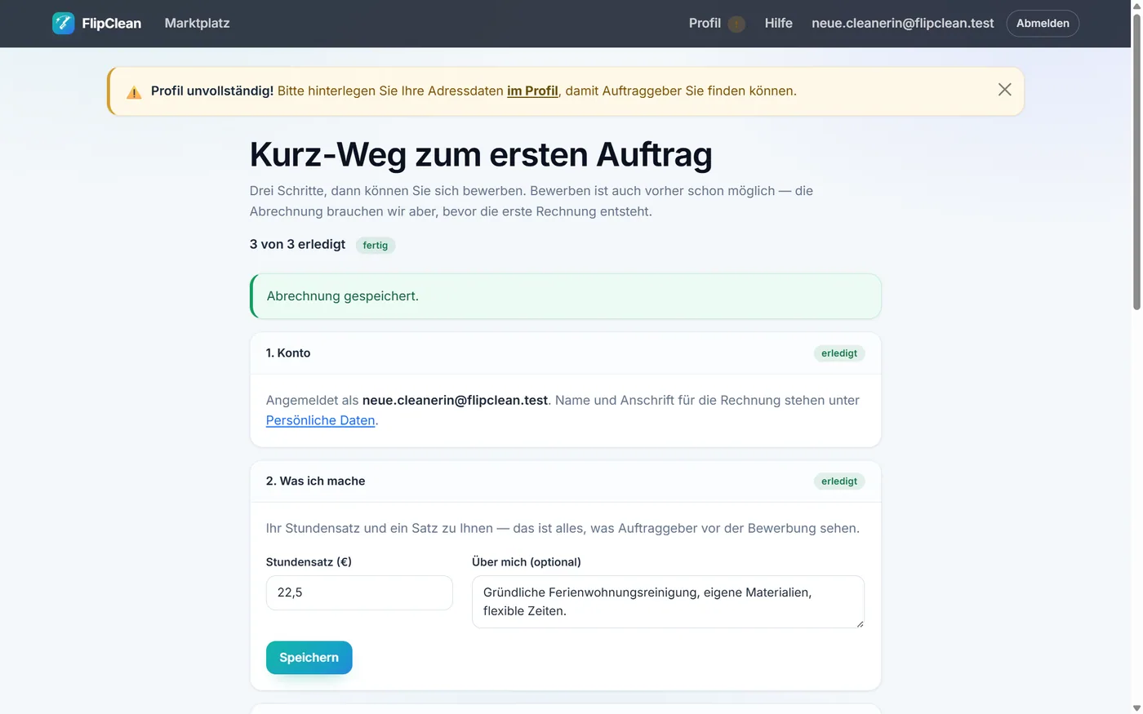Click the warning triangle in the banner

[134, 92]
